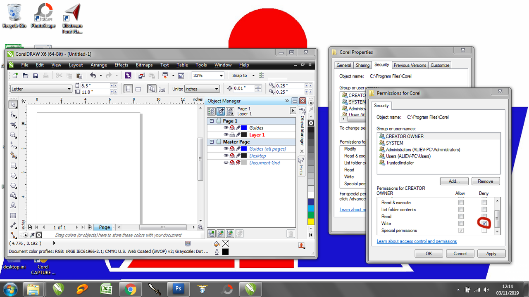This screenshot has height=297, width=529.
Task: Open Learn about access control and permissions link
Action: (417, 241)
